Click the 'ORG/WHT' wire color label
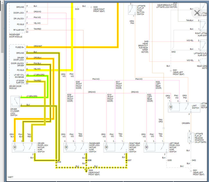This screenshot has height=182, width=209. tap(38, 46)
